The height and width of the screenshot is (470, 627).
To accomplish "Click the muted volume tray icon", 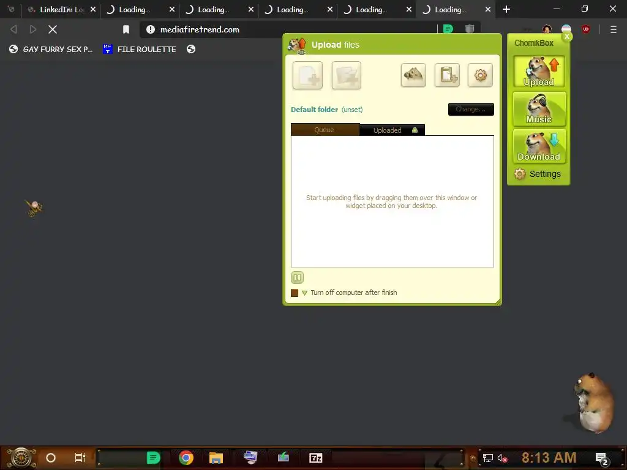I will 502,458.
